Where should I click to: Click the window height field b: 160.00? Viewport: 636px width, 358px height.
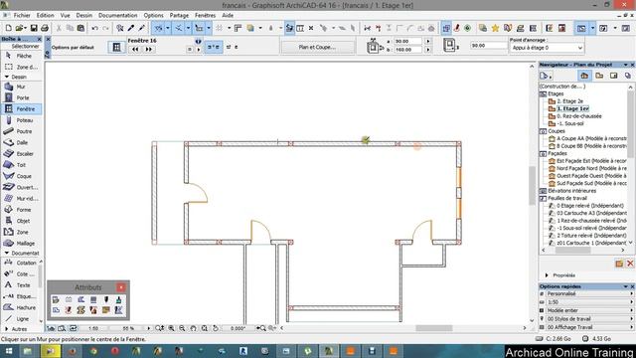coord(407,50)
